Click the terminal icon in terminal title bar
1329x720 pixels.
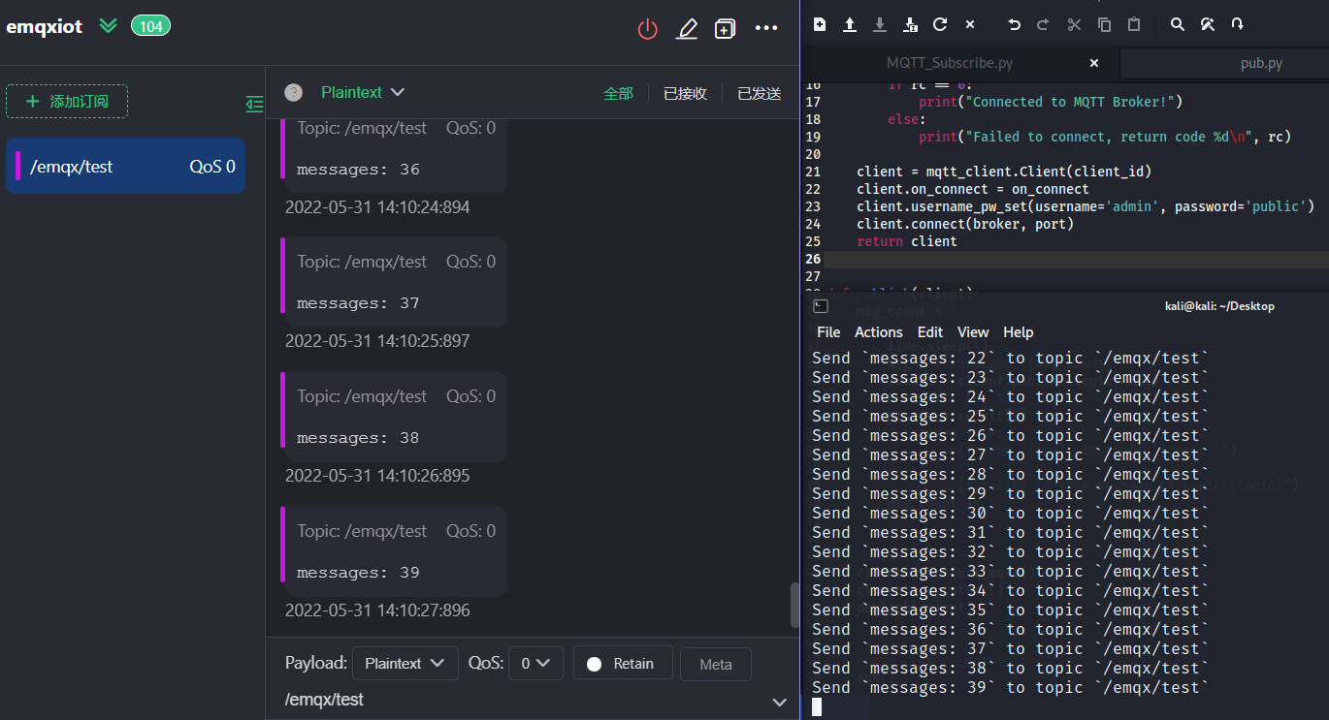pyautogui.click(x=821, y=306)
